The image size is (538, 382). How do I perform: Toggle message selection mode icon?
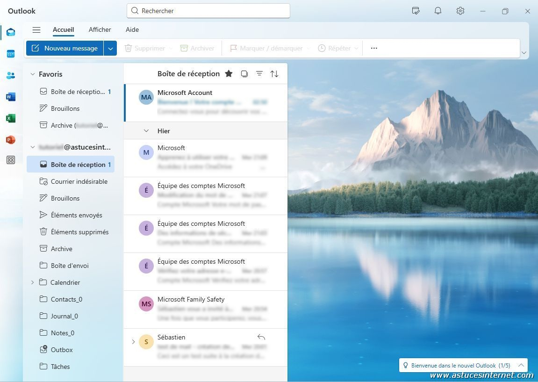[x=244, y=73]
